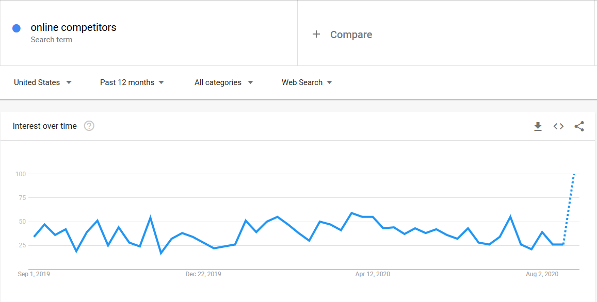Expand the All categories filter
Viewport: 597px width, 302px height.
click(x=224, y=82)
